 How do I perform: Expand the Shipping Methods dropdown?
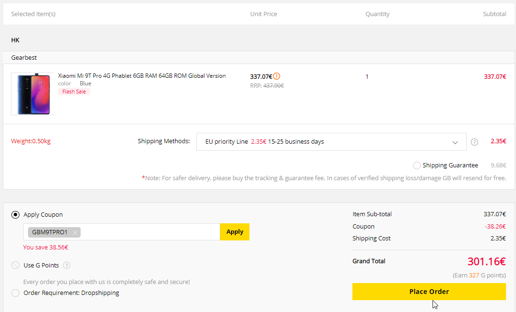click(x=331, y=142)
